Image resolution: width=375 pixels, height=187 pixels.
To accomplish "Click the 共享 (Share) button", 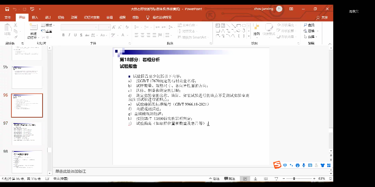I will 322,18.
